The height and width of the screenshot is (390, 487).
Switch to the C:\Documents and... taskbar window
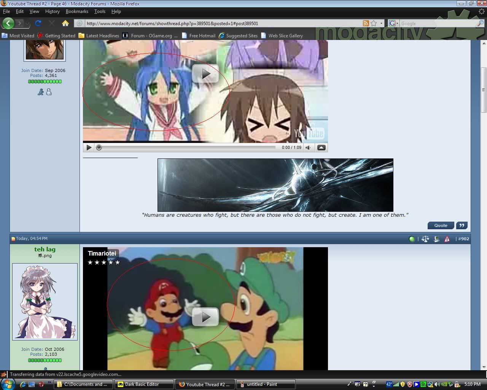(84, 384)
